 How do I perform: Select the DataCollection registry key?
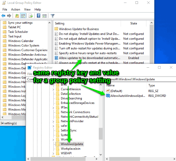pos(71,94)
